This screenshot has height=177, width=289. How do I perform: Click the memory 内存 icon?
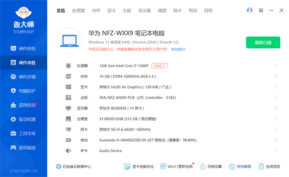[68, 76]
